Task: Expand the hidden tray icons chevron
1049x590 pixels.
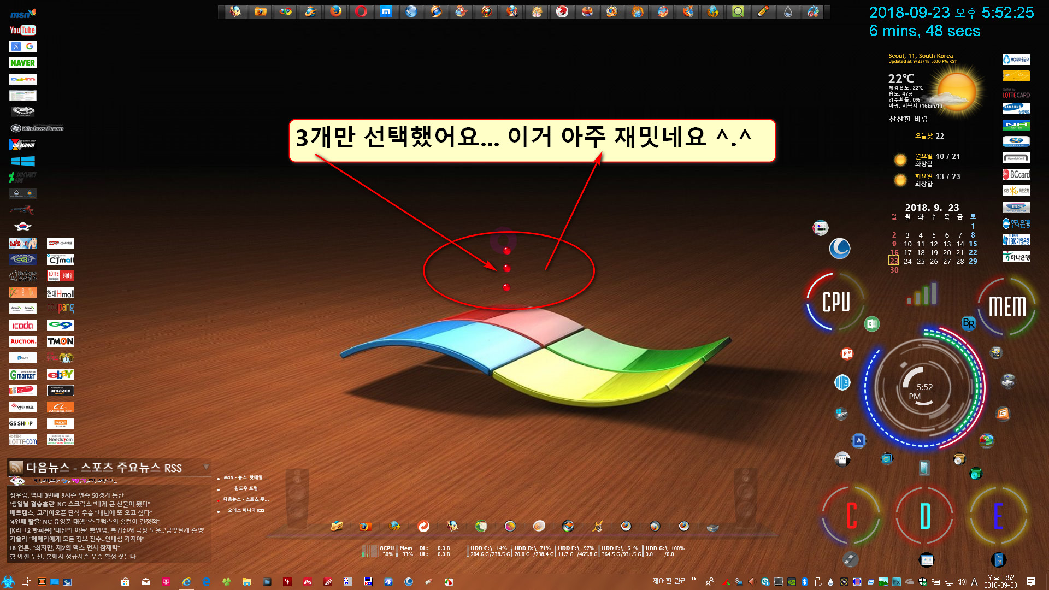Action: click(x=694, y=579)
